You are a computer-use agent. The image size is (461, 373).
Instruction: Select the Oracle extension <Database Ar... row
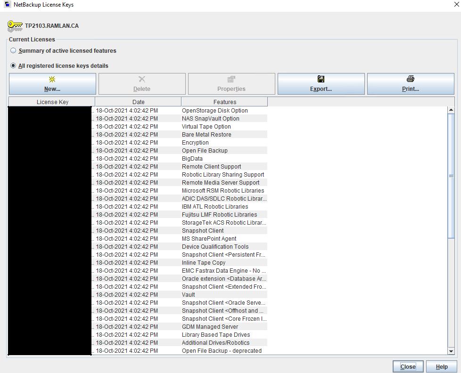(x=138, y=278)
